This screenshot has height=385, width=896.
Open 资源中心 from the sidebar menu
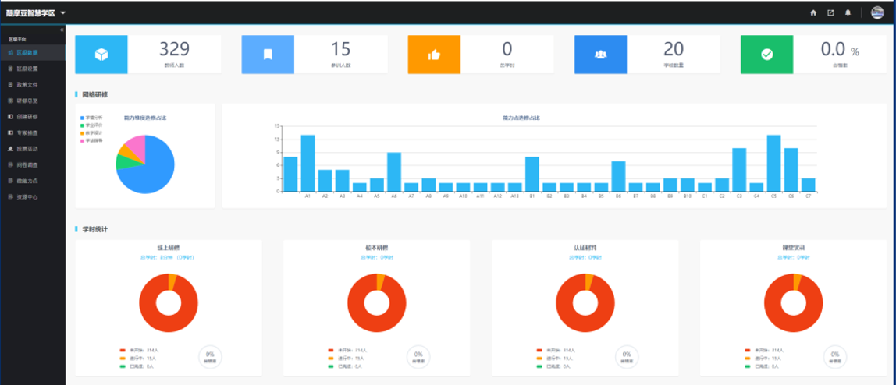27,197
